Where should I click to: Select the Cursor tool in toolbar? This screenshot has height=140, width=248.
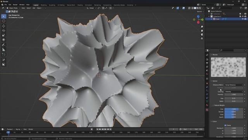[x=3, y=21]
